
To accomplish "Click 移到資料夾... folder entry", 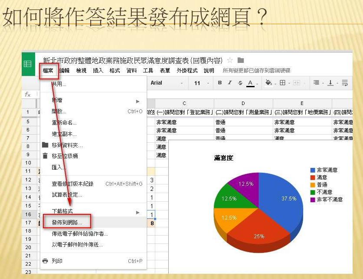I will click(x=94, y=145).
